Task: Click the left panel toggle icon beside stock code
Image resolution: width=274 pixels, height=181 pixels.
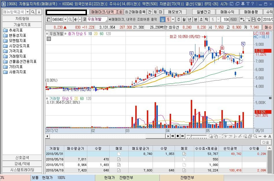Action: 48,19
